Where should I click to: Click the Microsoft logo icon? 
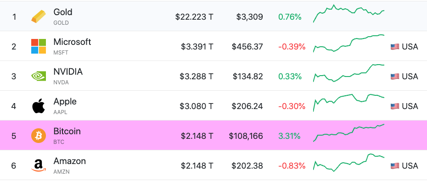tap(39, 46)
